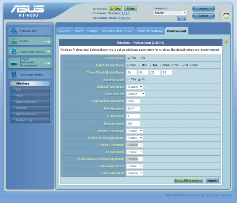Uncheck the Sun checkbox
Viewport: 237px width, 203px height.
[x=129, y=65]
